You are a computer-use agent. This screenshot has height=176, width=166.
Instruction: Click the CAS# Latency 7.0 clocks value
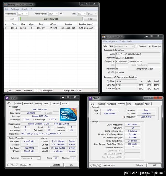point(132,131)
